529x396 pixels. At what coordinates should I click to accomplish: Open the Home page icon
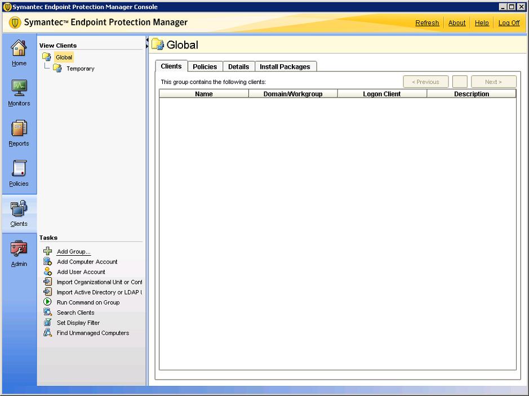[19, 47]
